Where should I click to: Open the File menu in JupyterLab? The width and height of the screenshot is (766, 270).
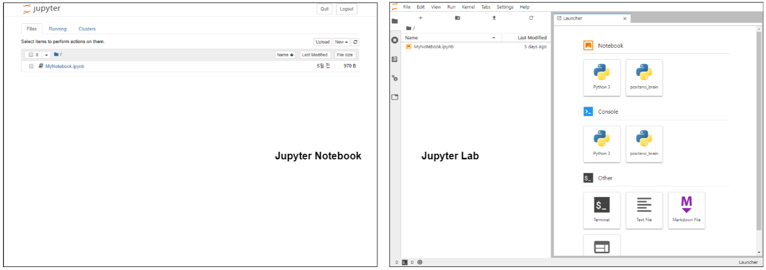pos(407,7)
